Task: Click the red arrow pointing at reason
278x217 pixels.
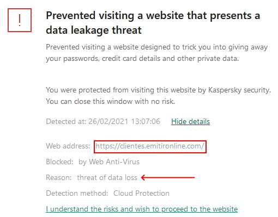Action: [x=168, y=177]
